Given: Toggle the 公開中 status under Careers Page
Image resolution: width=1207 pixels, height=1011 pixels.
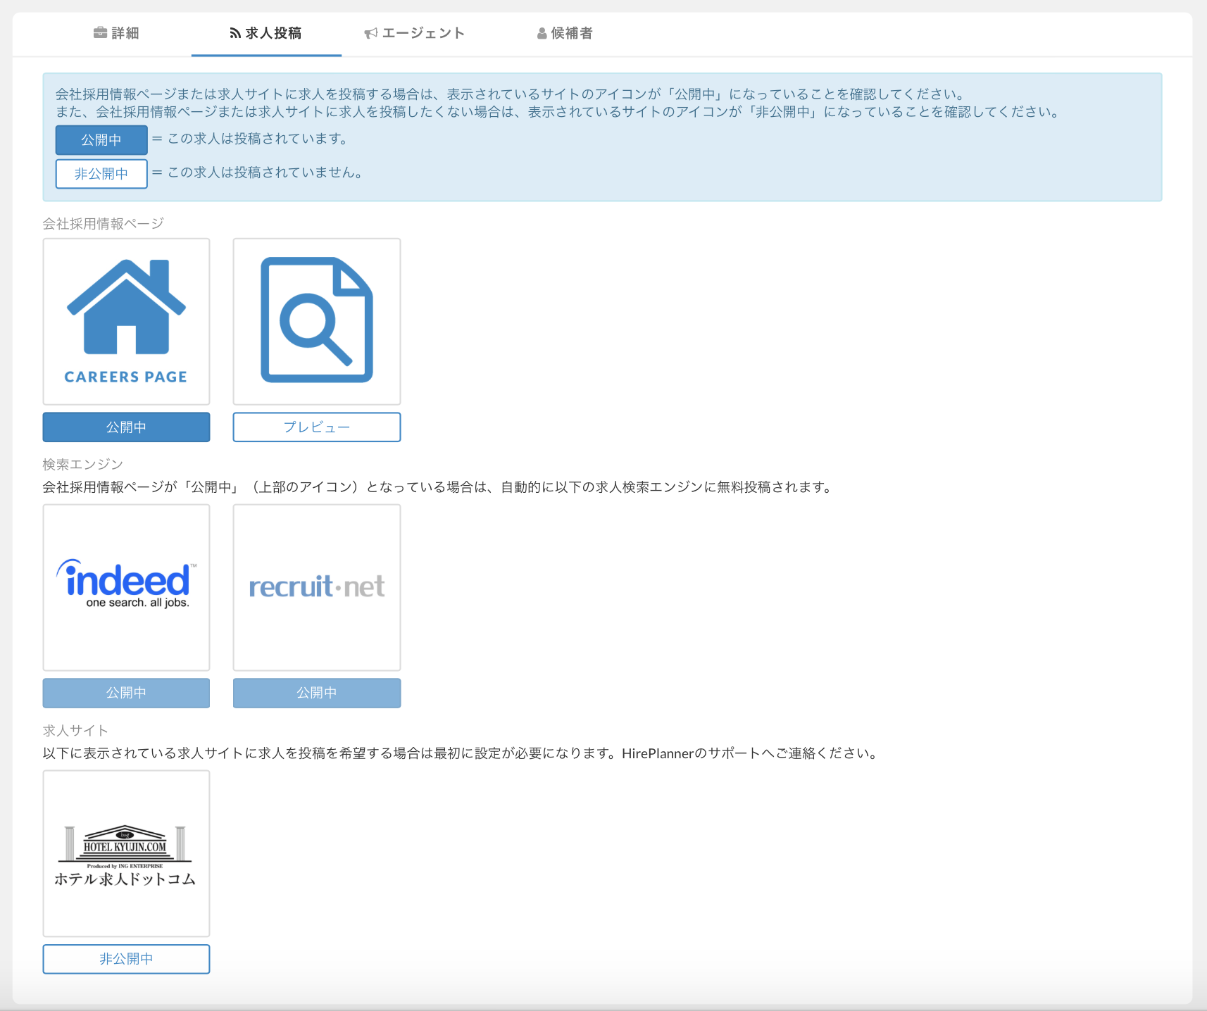Looking at the screenshot, I should click(x=126, y=427).
